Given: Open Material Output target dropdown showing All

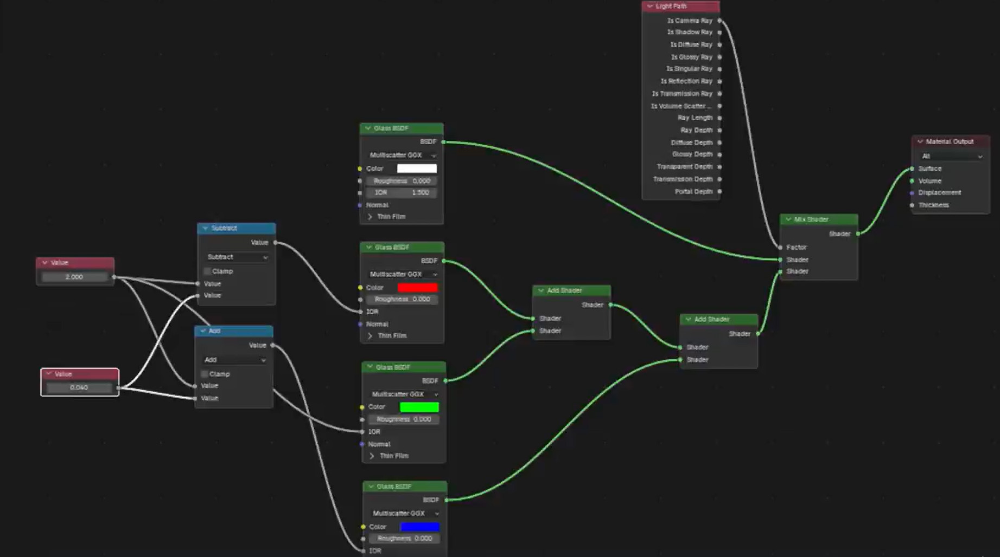Looking at the screenshot, I should 951,156.
